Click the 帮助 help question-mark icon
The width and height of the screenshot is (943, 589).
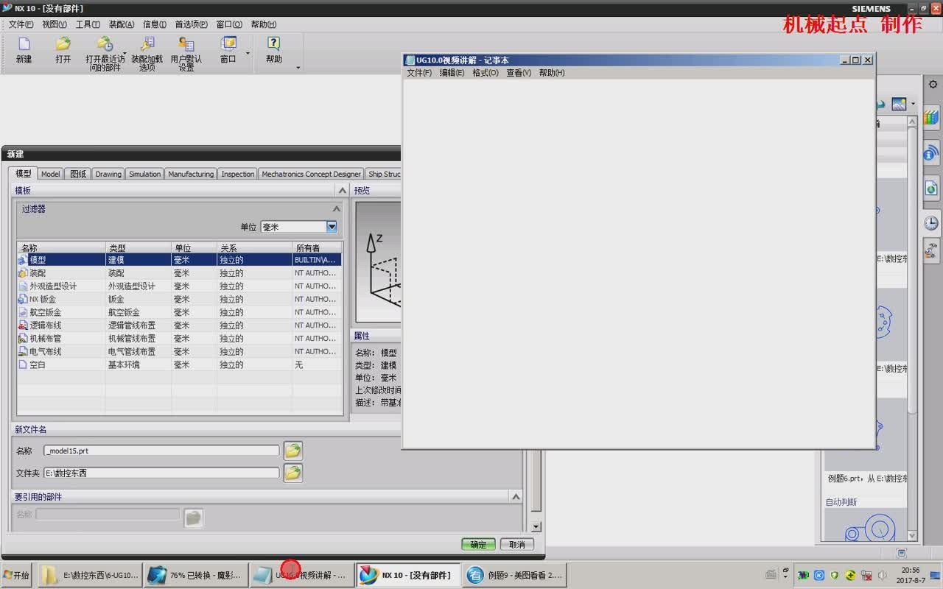274,44
